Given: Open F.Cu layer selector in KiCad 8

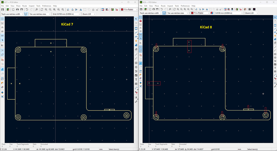Looking at the screenshot, I should pyautogui.click(x=200, y=13).
